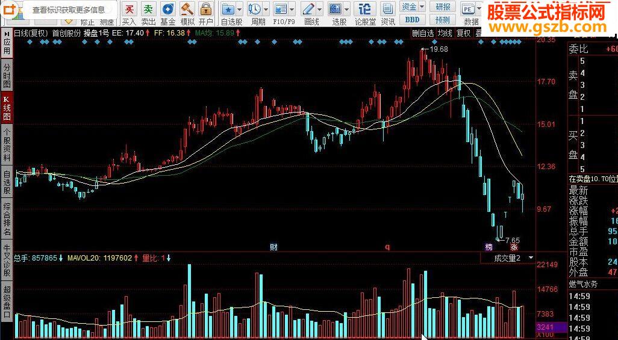Open the 综合排名 sidebar tab
The width and height of the screenshot is (618, 340).
point(7,219)
